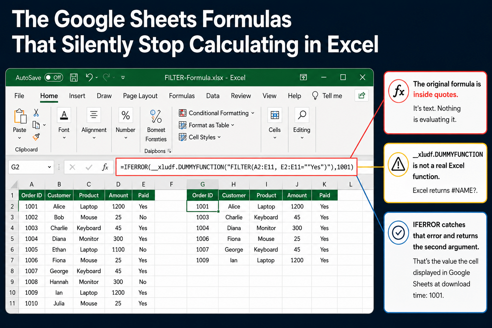Open the Copy options dropdown arrow

pos(44,125)
